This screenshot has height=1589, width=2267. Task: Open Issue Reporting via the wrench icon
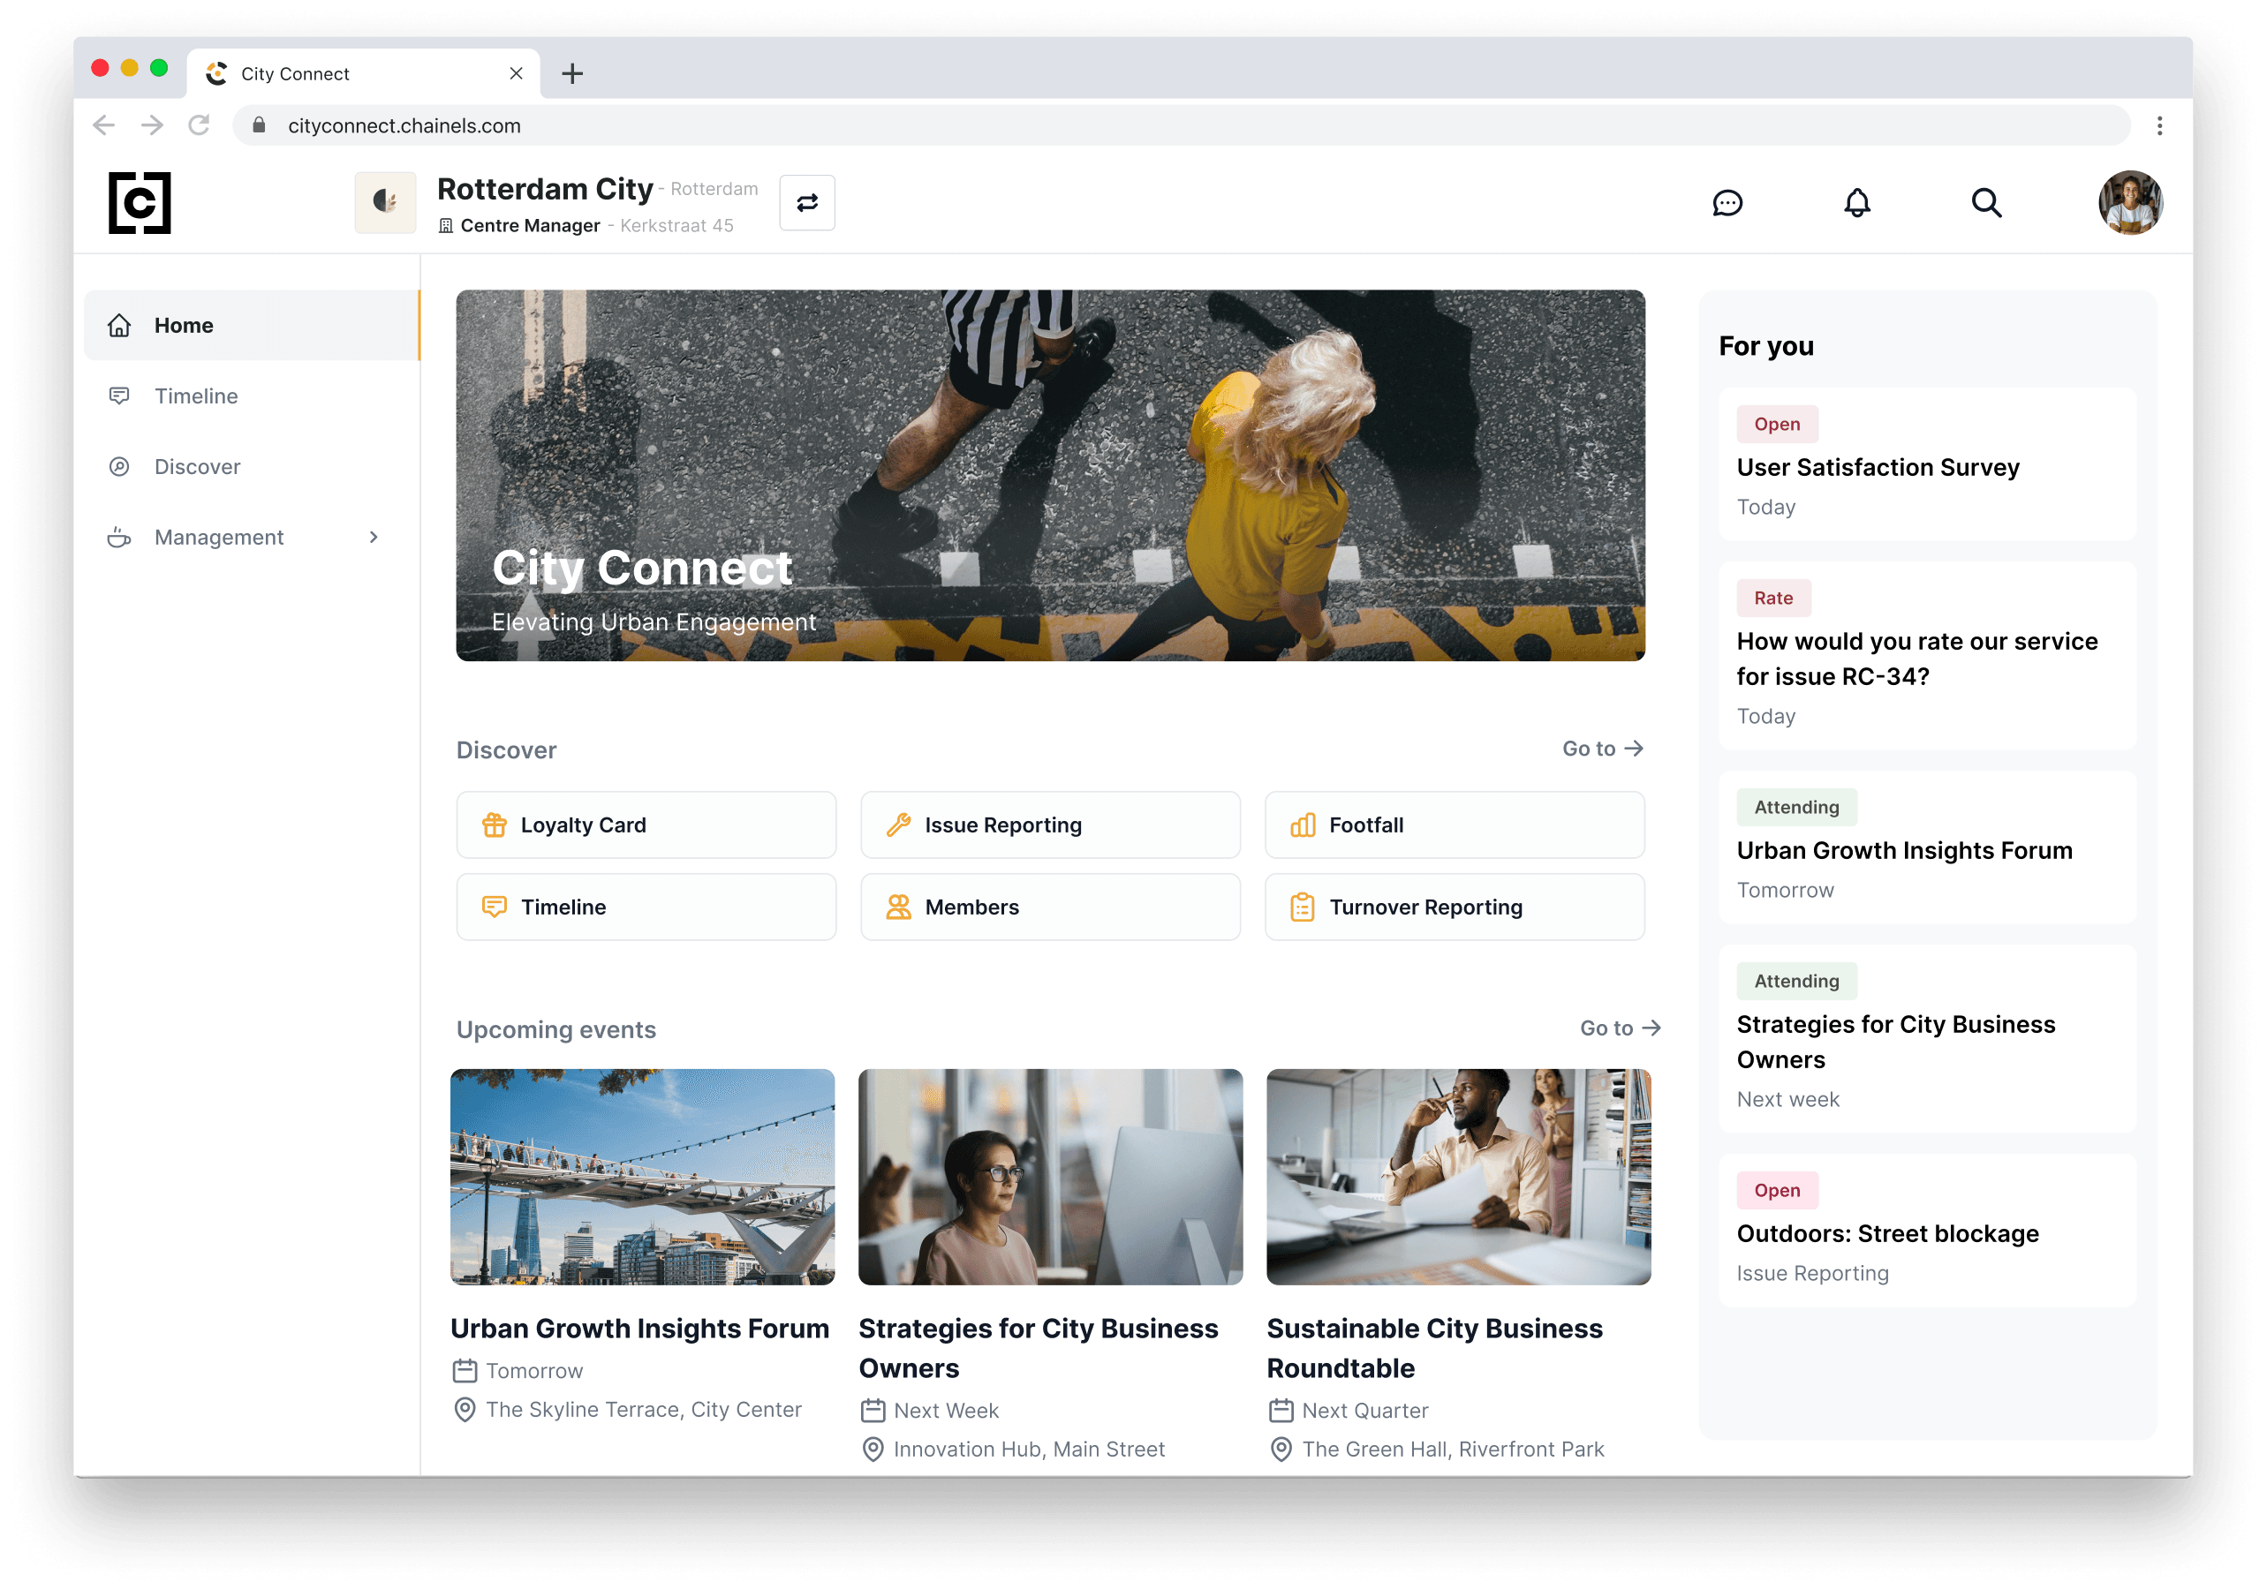pyautogui.click(x=896, y=825)
